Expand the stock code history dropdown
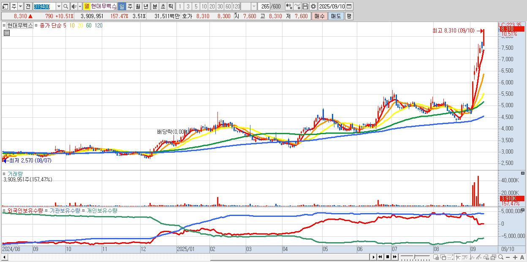Viewport: 527px width, 262px height. (x=59, y=6)
